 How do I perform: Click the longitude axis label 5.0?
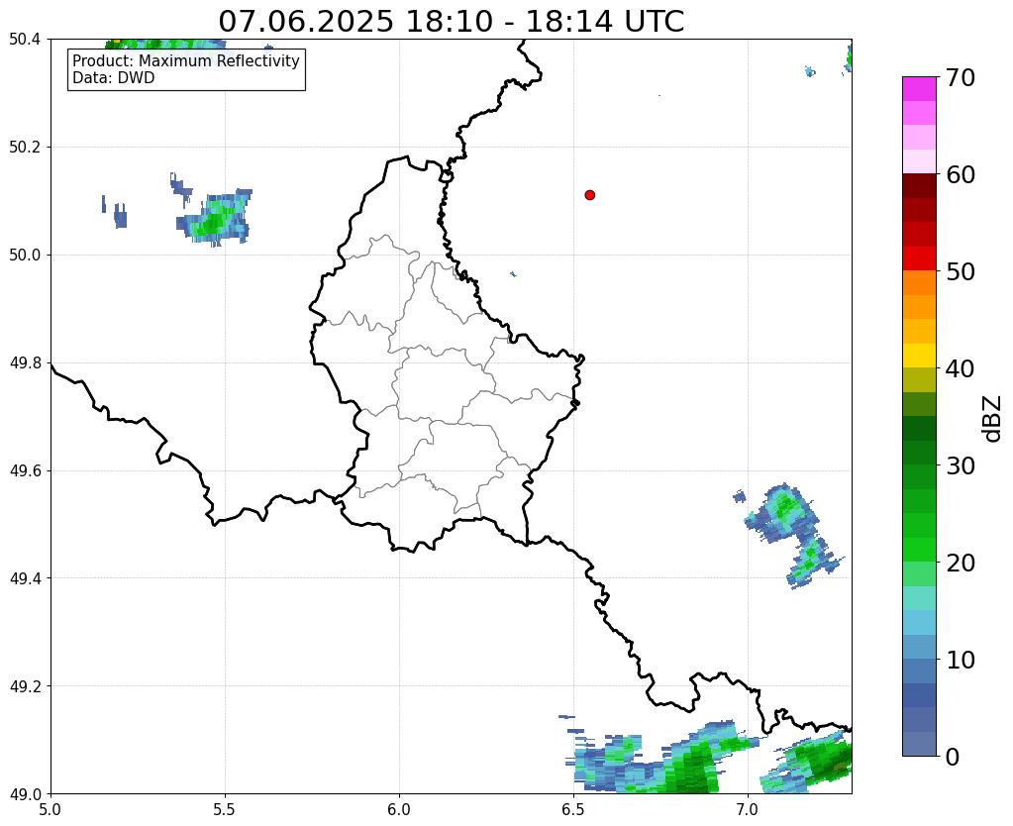[51, 810]
